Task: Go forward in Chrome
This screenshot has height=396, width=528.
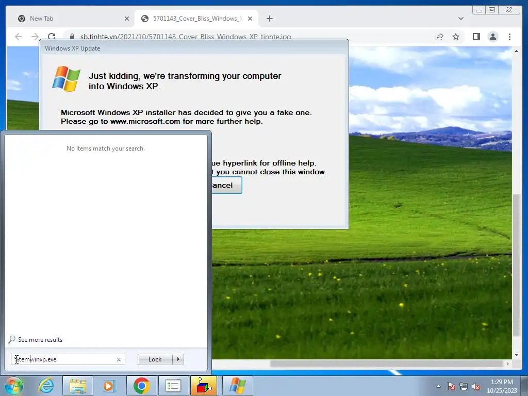Action: tap(35, 37)
